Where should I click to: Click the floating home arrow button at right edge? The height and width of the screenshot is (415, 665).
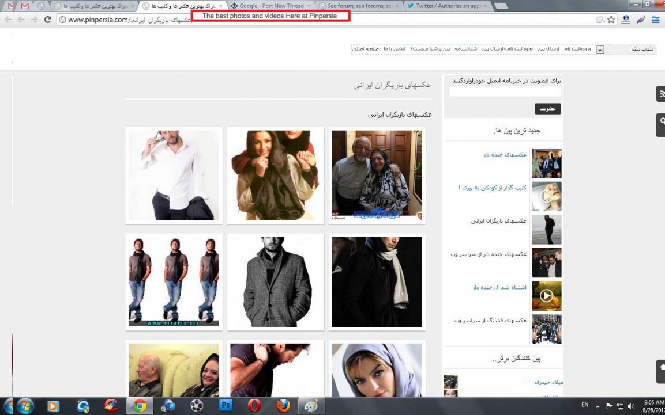660,371
